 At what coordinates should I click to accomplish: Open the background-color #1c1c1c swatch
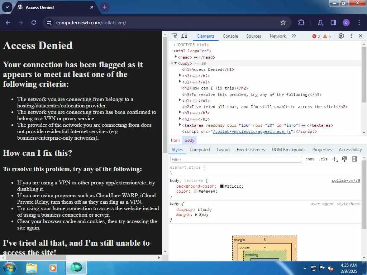221,186
